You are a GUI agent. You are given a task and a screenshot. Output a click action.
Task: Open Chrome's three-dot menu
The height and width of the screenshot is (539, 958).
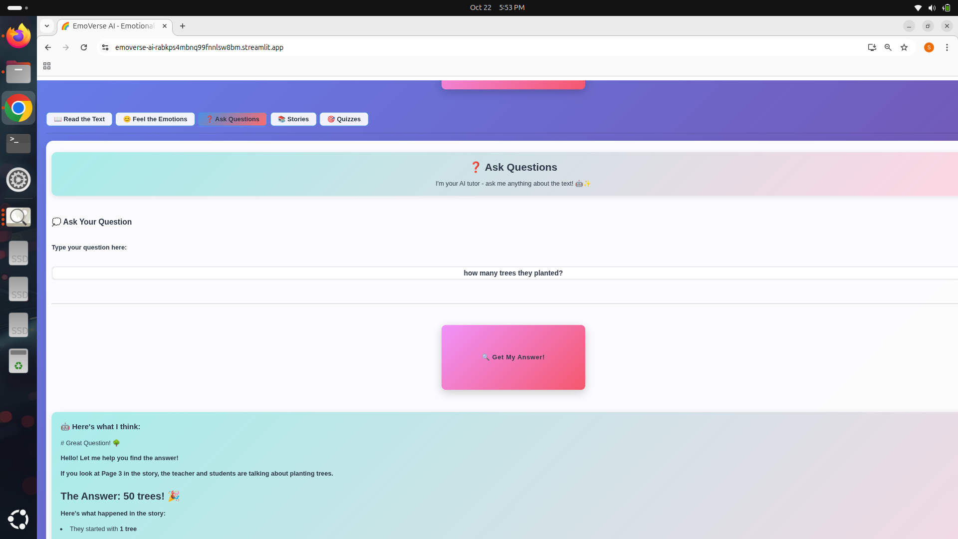coord(947,47)
